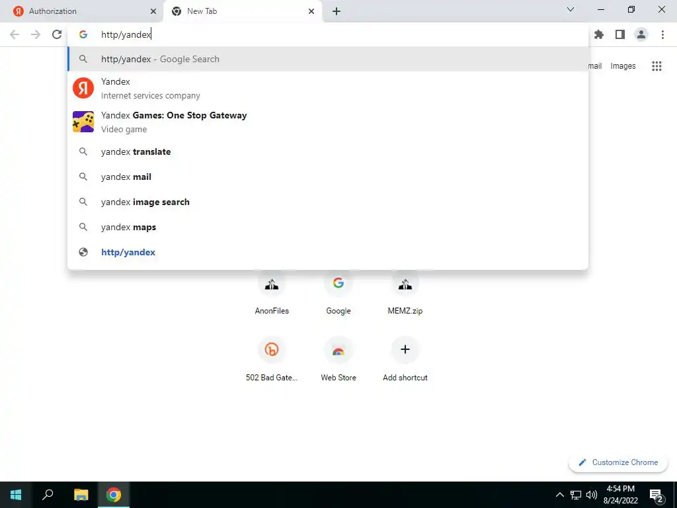Open Windows taskbar search
The height and width of the screenshot is (508, 677).
point(48,495)
